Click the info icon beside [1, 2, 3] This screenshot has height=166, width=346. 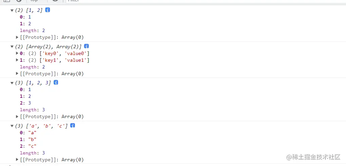56,82
